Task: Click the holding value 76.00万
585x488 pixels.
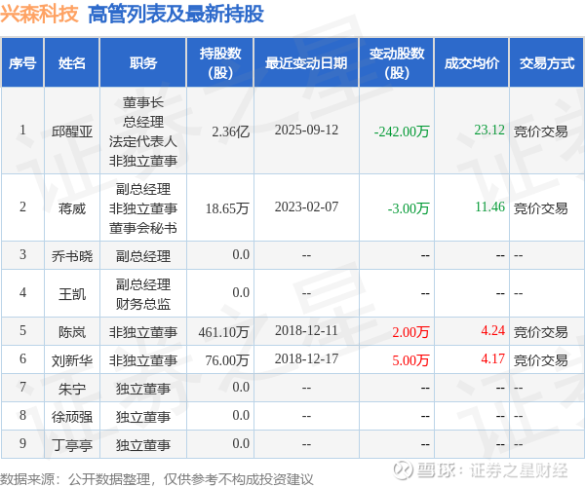Action: click(227, 360)
